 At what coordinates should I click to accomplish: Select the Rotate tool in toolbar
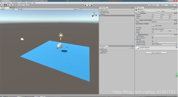coord(8,5)
